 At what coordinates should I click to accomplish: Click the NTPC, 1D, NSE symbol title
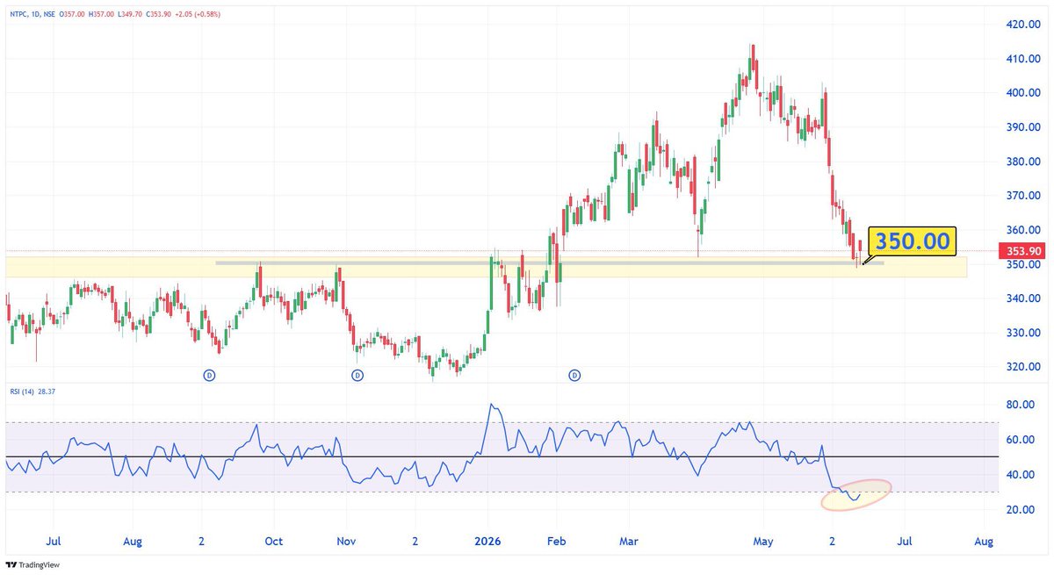click(32, 15)
